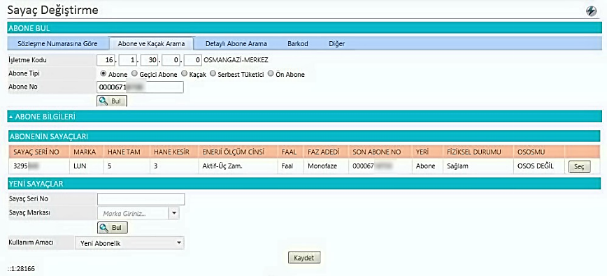
Task: Click the Seç button in meter row
Action: coord(579,166)
